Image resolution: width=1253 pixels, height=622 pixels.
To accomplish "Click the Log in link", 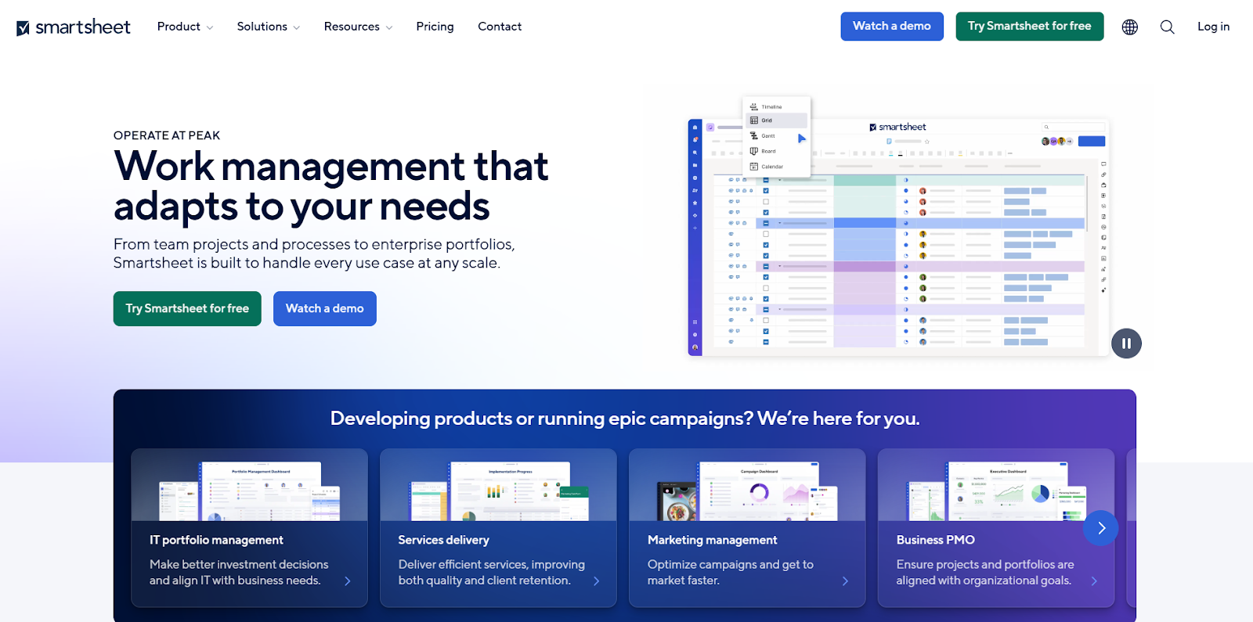I will coord(1213,27).
